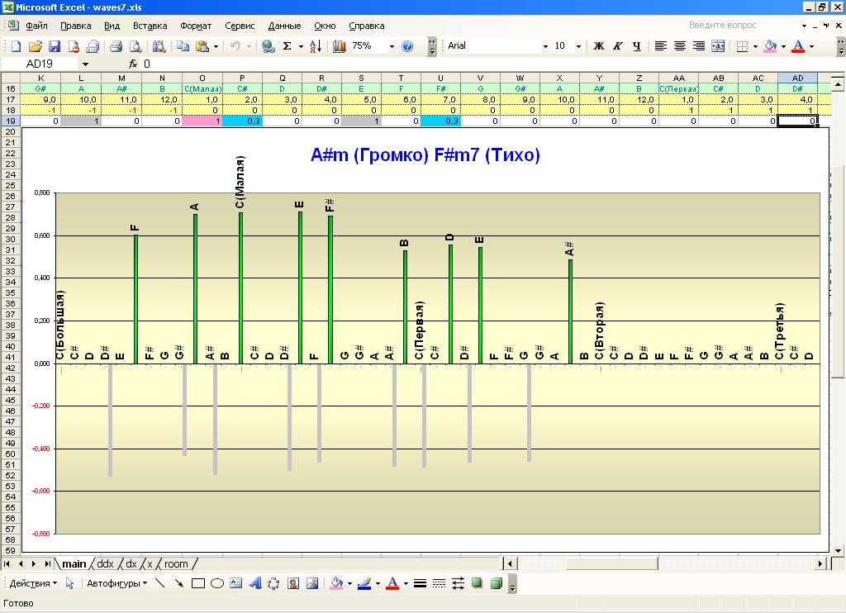Image resolution: width=846 pixels, height=613 pixels.
Task: Select column header AD
Action: tap(797, 78)
